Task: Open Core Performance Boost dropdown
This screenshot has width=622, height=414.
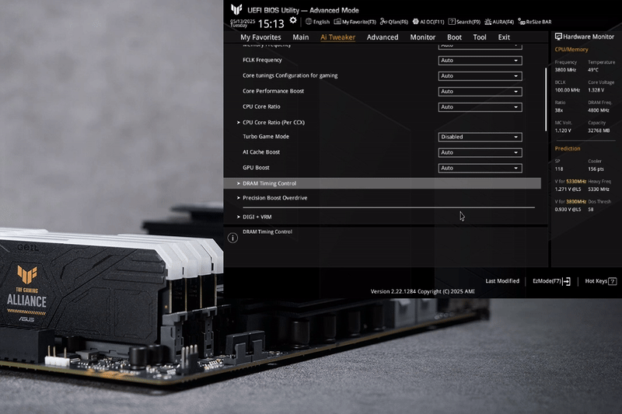Action: (x=480, y=92)
